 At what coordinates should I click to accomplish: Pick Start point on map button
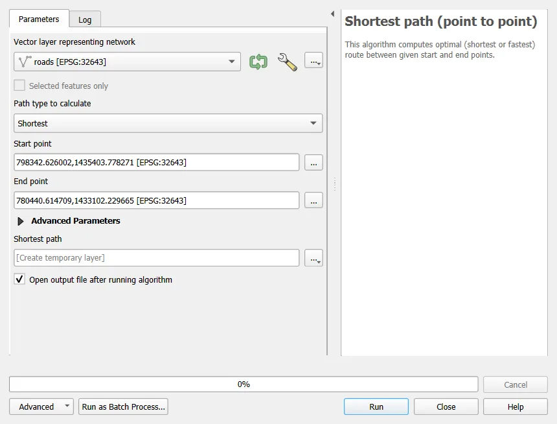click(313, 163)
